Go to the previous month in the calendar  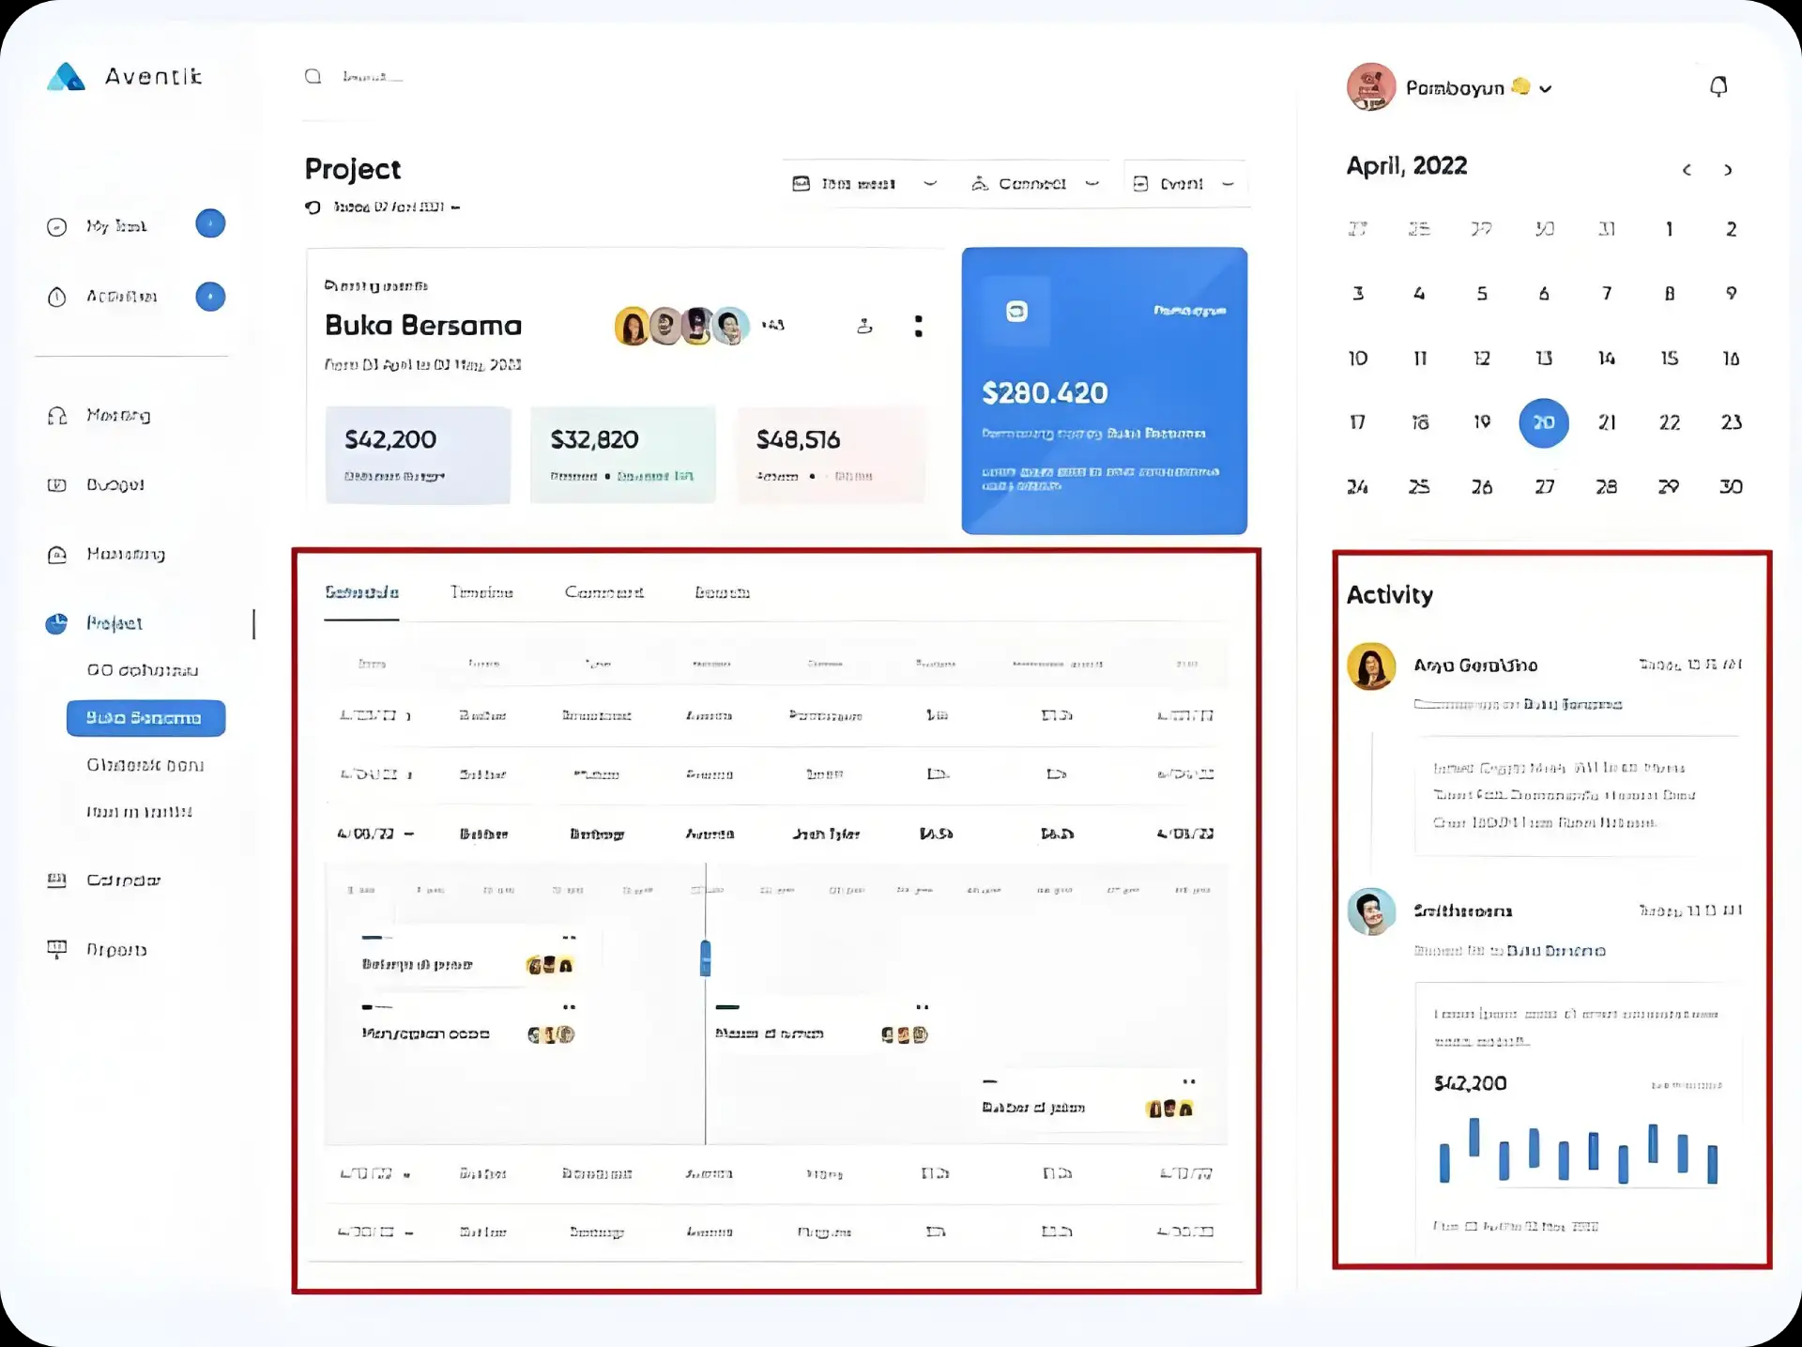coord(1687,170)
